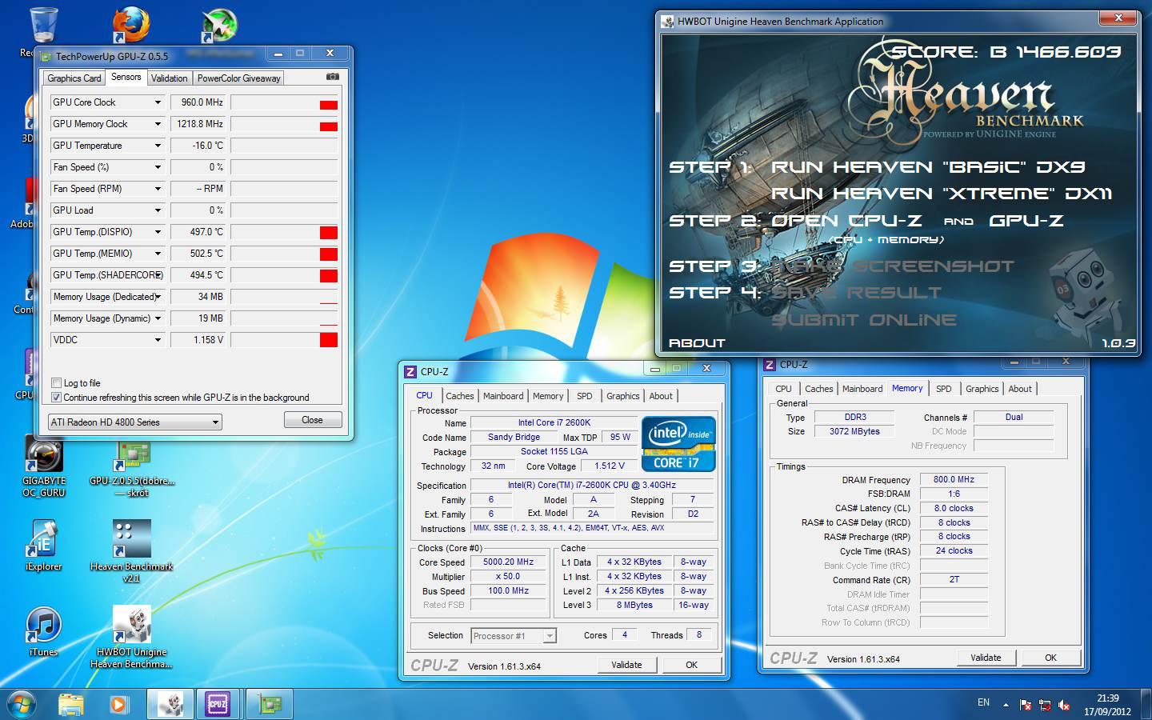This screenshot has height=720, width=1152.
Task: Open GIGABYTE OC_GURU desktop icon
Action: point(43,467)
